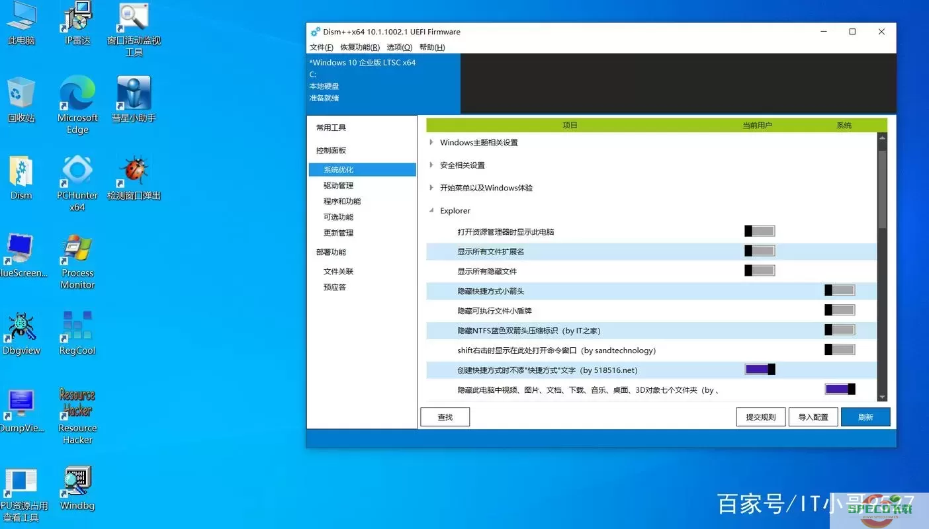The image size is (929, 529).
Task: Select the Windows 10 企业版 LTSC image tile
Action: pyautogui.click(x=384, y=83)
